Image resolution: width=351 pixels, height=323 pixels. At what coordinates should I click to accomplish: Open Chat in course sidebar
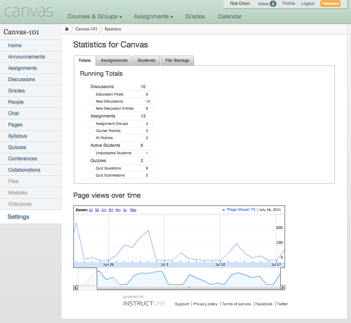31,113
